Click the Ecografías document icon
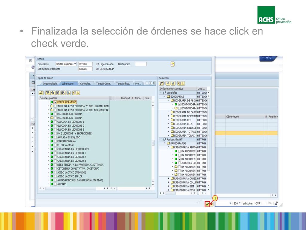The height and width of the screenshot is (230, 306). pyautogui.click(x=165, y=93)
